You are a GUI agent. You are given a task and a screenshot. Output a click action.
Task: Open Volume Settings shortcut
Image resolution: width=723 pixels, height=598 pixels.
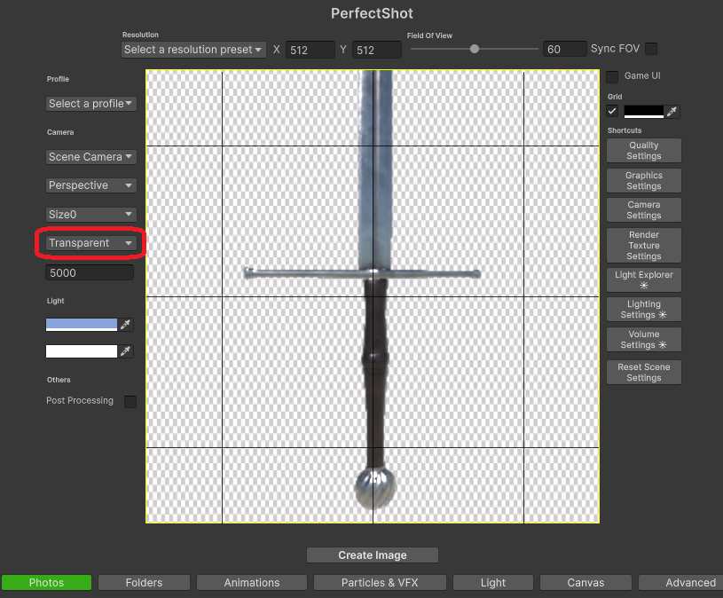(x=643, y=340)
